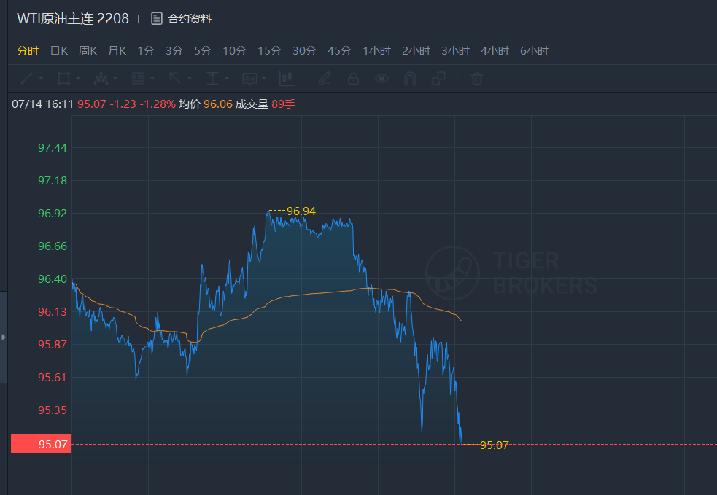Click the red 95.07 current price tag
The width and height of the screenshot is (717, 495).
[x=41, y=444]
